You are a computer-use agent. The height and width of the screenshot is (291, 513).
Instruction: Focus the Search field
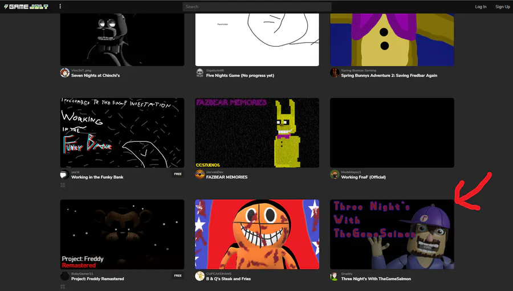click(257, 6)
